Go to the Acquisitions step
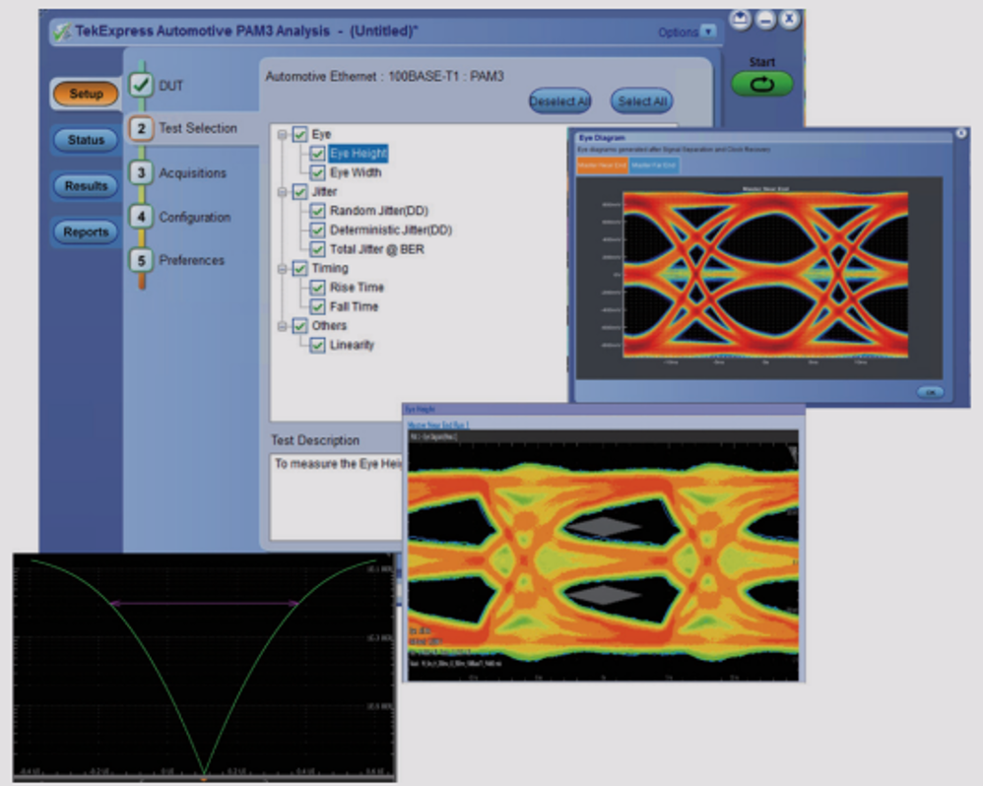 click(x=192, y=173)
